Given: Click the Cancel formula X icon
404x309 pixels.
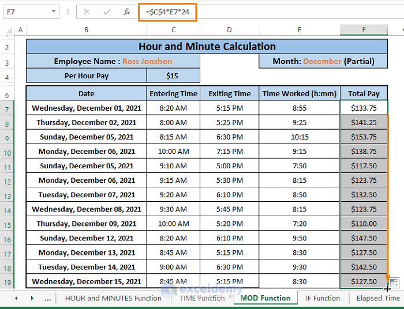Looking at the screenshot, I should pyautogui.click(x=87, y=12).
